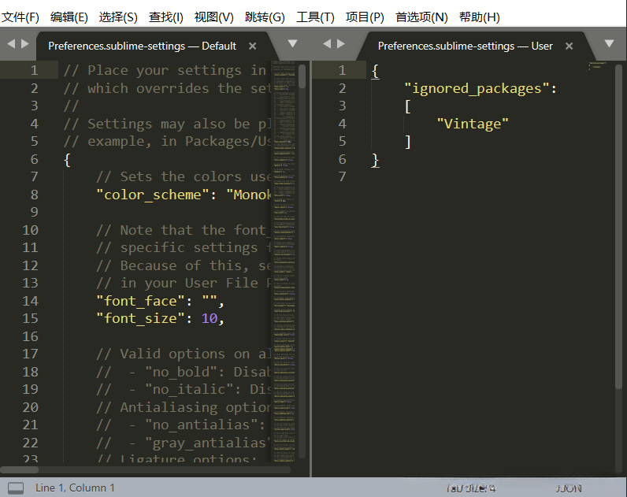627x497 pixels.
Task: Close the User settings tab
Action: (x=569, y=46)
